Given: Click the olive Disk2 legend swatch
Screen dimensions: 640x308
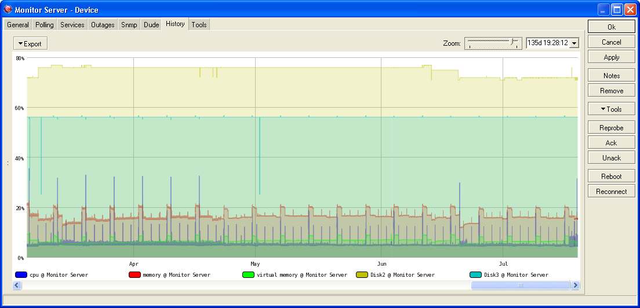Looking at the screenshot, I should [x=362, y=275].
